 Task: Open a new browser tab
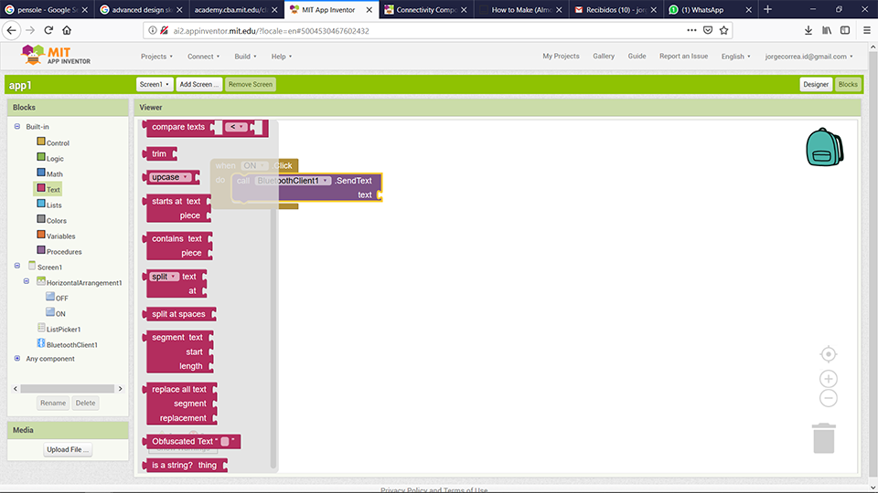(x=767, y=9)
